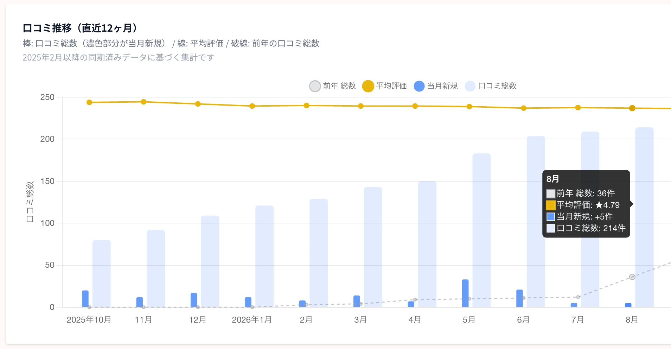Screen dimensions: 671x349
Task: Click the 8月 口コミ総数 bar
Action: click(x=644, y=217)
